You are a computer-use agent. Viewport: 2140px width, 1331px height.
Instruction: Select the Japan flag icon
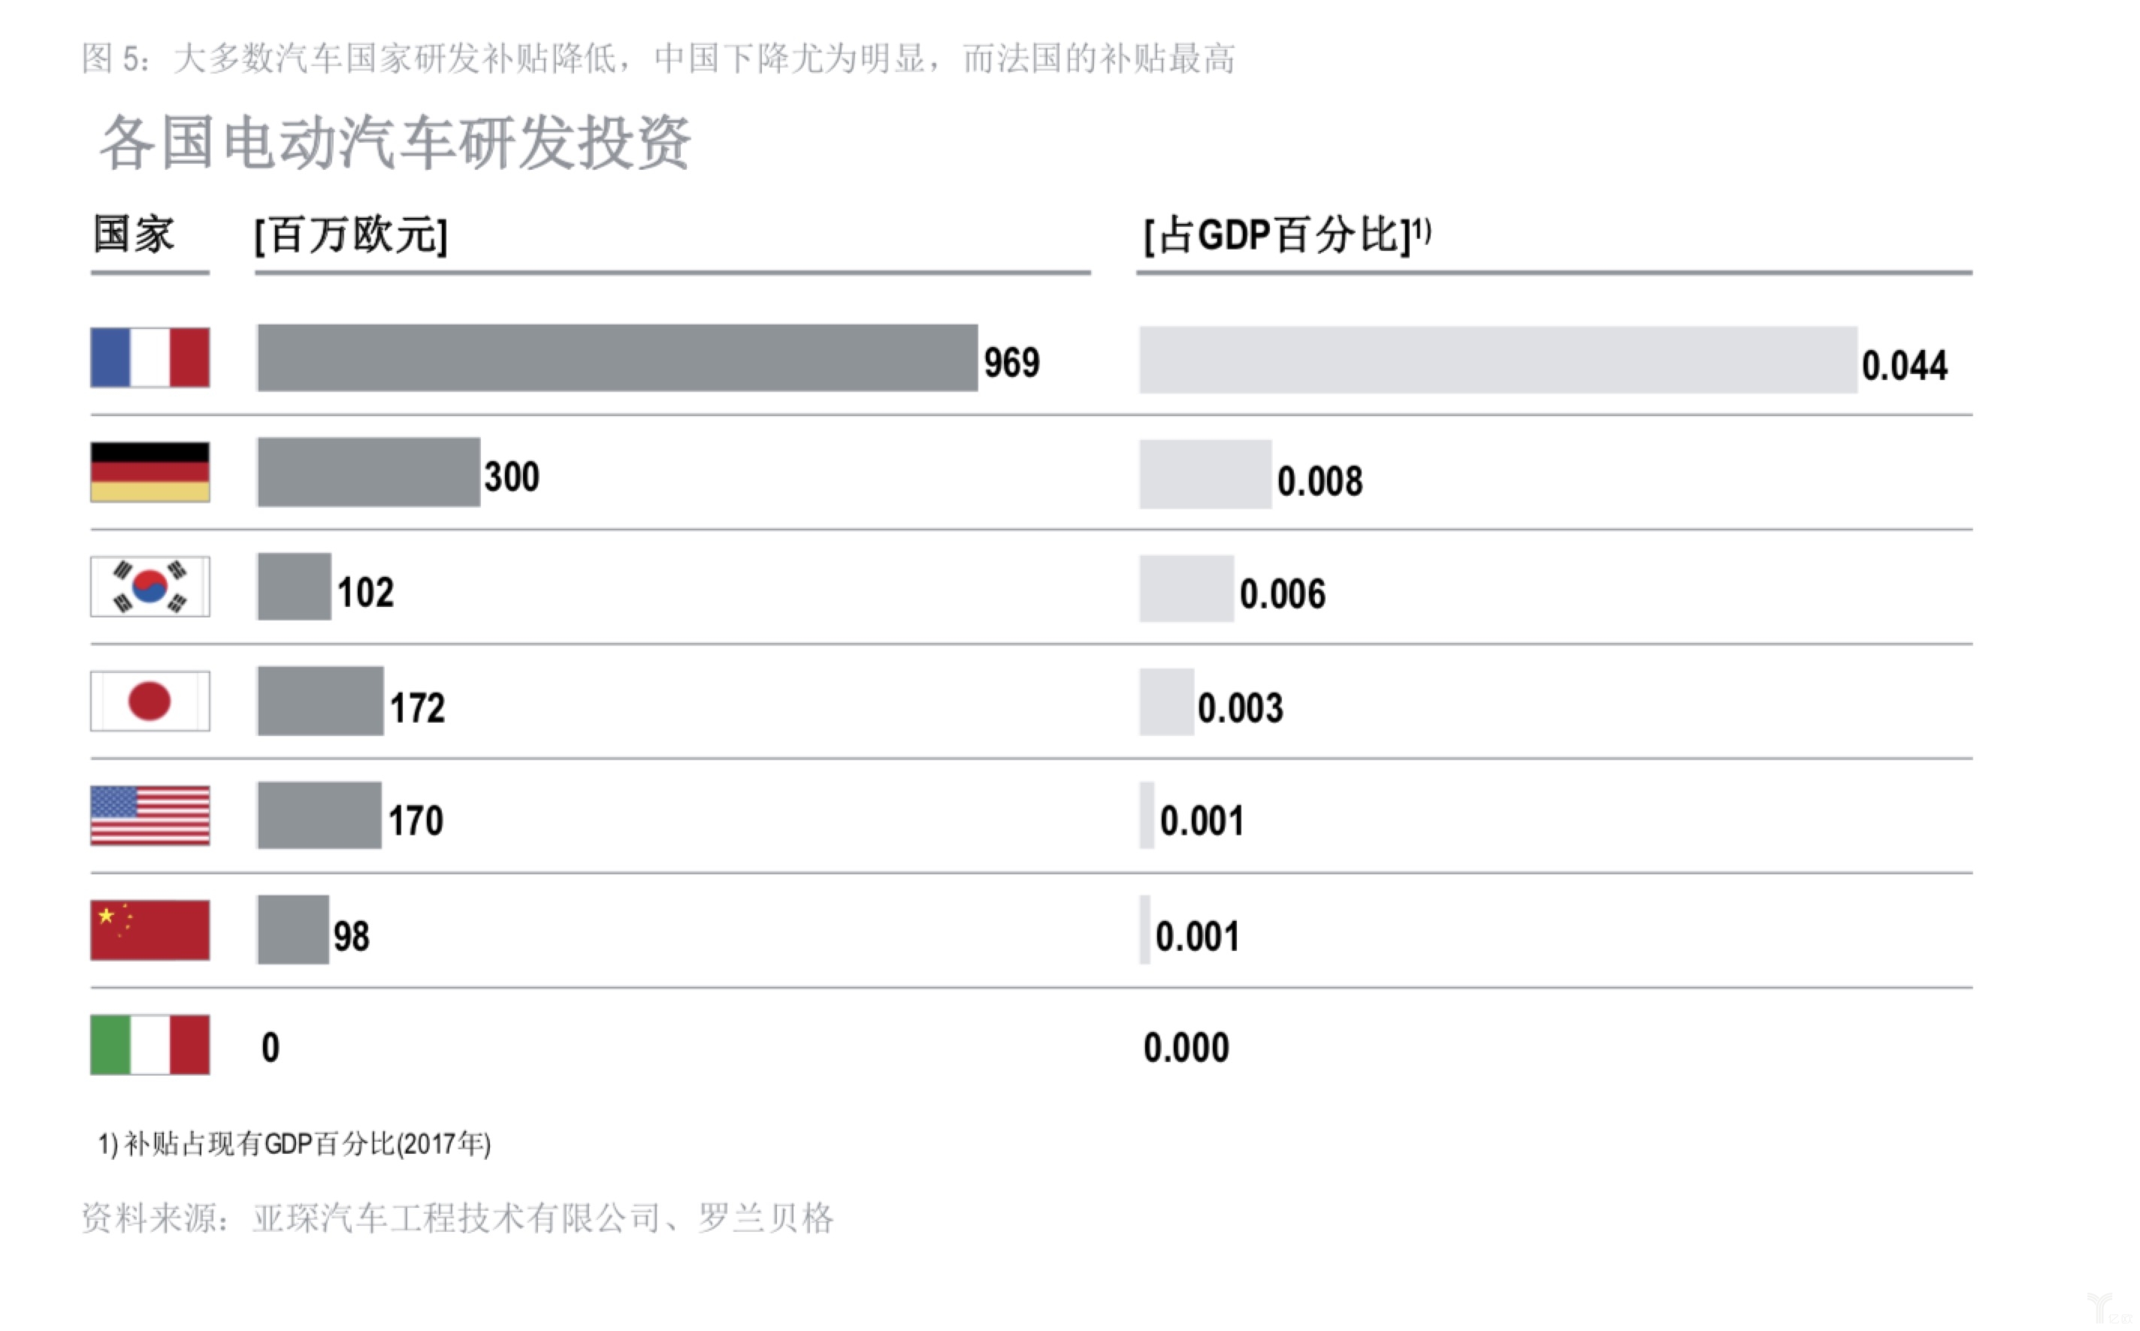click(x=150, y=701)
